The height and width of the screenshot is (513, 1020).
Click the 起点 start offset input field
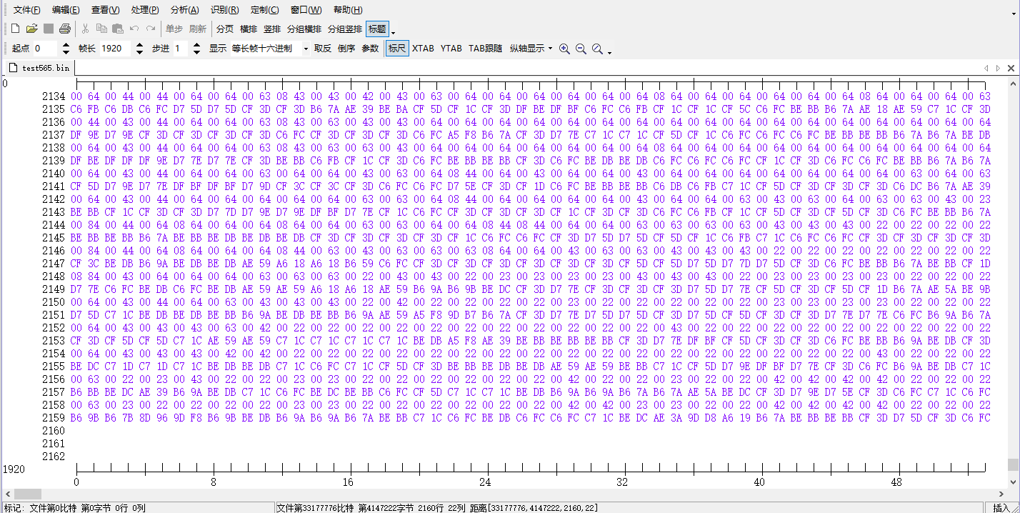coord(44,48)
